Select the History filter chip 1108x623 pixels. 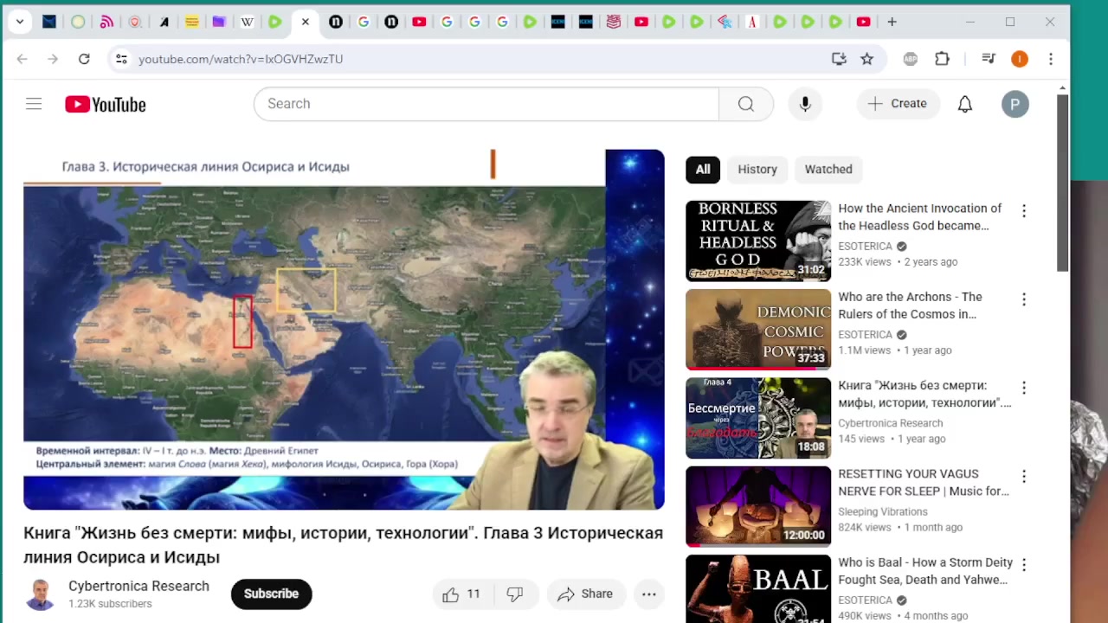point(757,170)
